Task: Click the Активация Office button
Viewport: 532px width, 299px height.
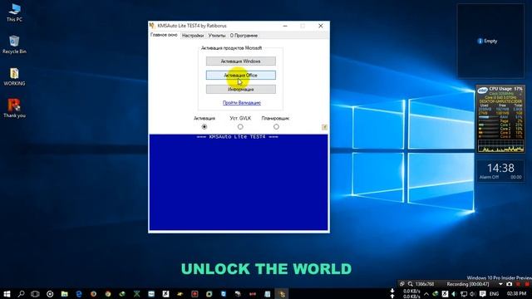Action: point(240,76)
